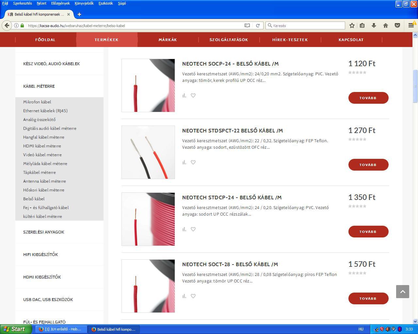Viewport: 418px width, 334px height.
Task: Open the Windows Start button
Action: point(16,329)
